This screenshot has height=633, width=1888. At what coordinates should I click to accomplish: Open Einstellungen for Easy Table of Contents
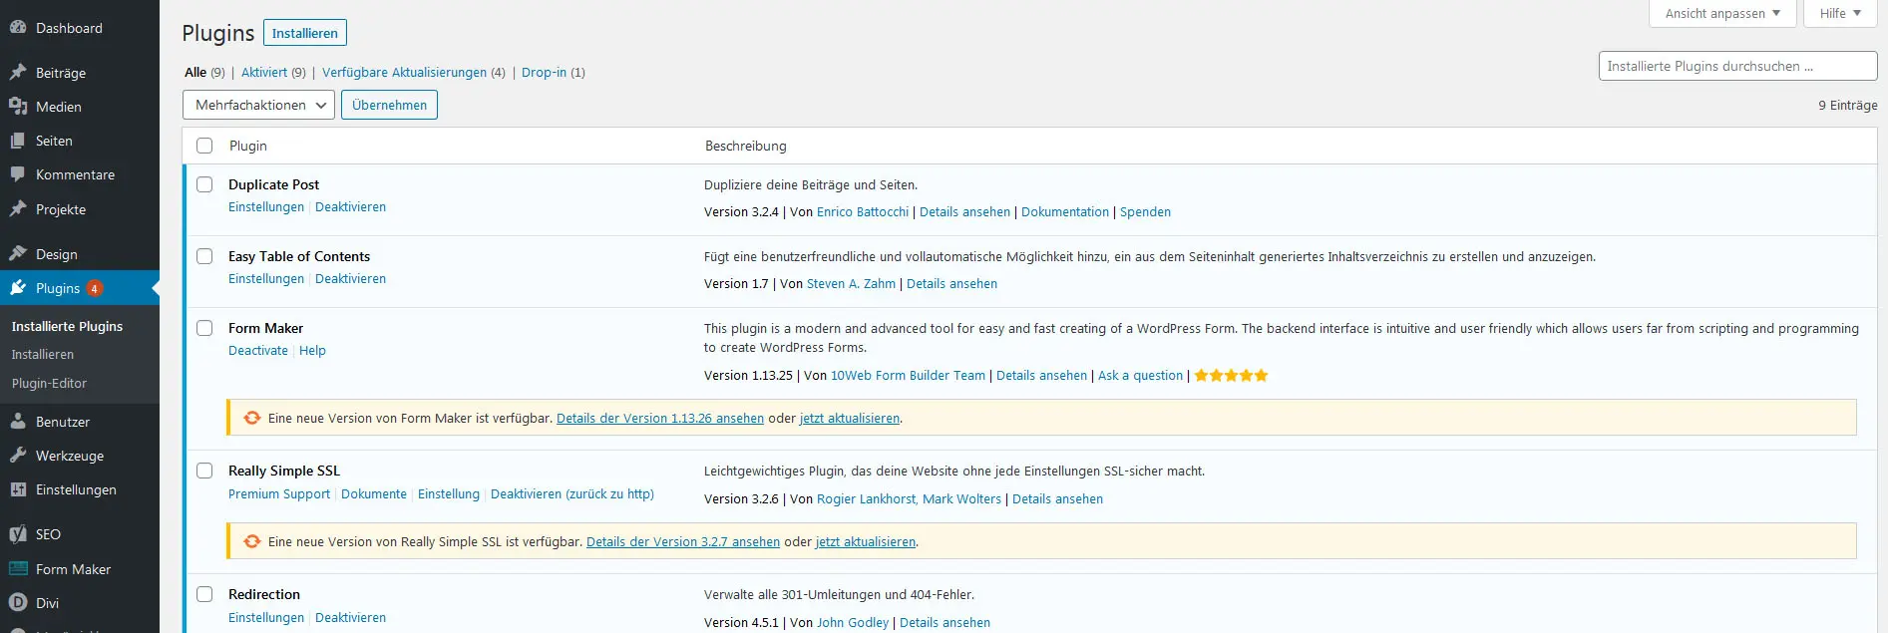(266, 279)
